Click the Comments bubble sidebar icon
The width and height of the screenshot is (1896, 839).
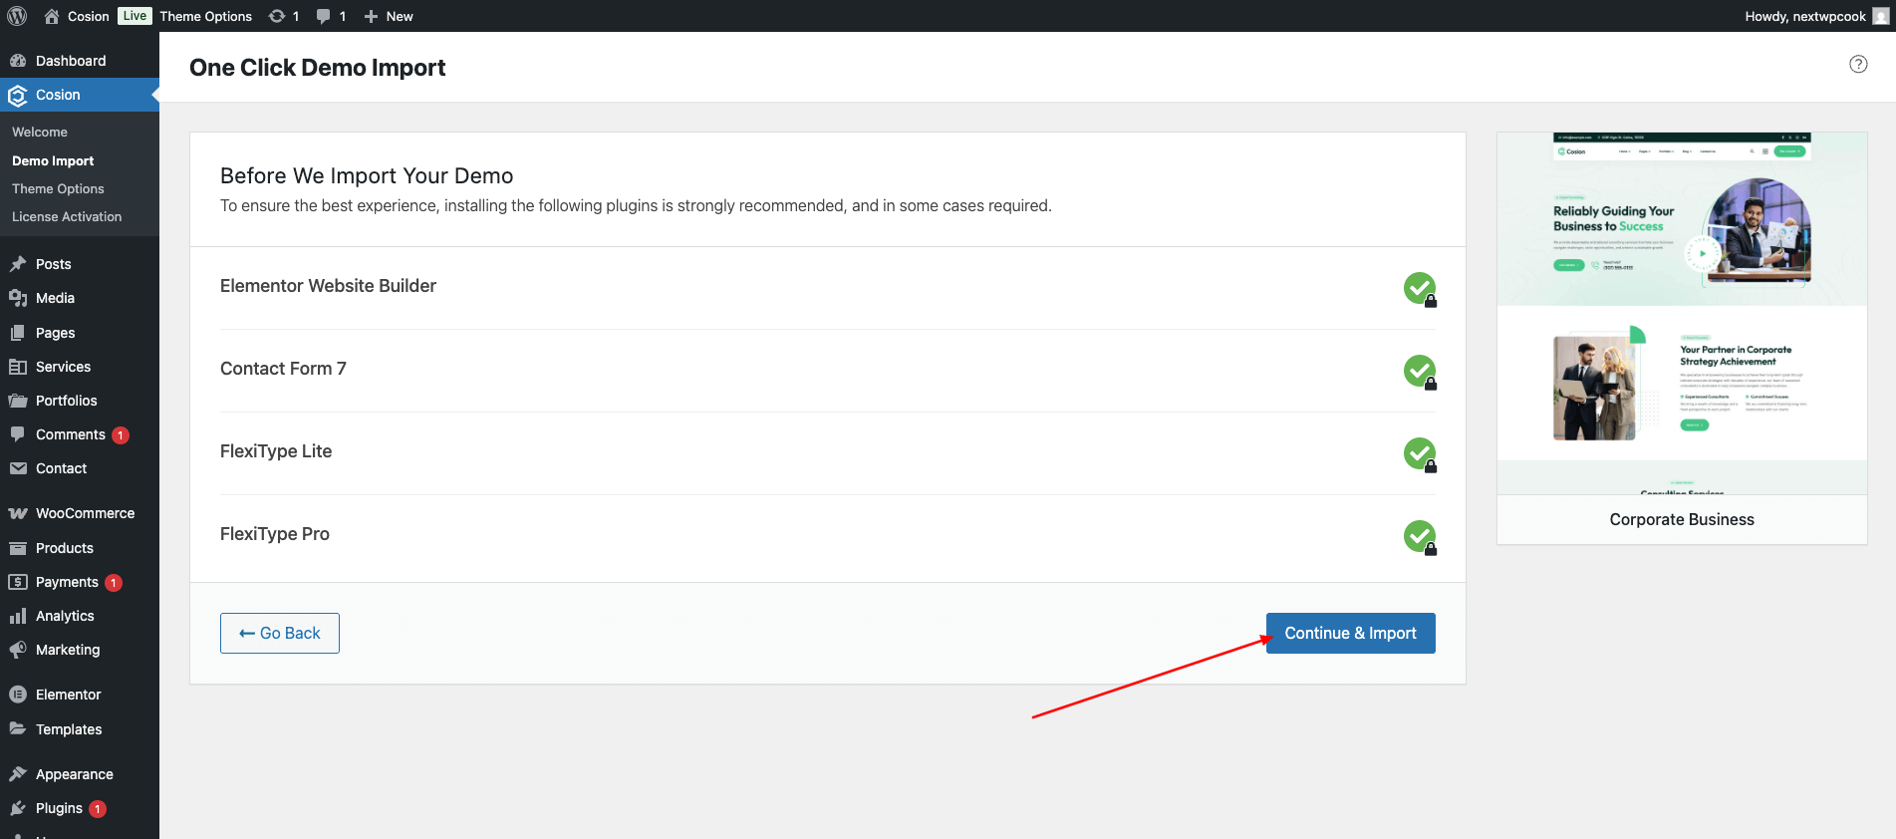(x=18, y=434)
